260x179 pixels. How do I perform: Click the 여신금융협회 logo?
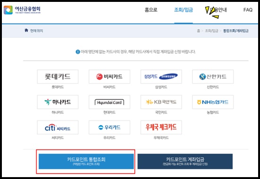coord(22,10)
